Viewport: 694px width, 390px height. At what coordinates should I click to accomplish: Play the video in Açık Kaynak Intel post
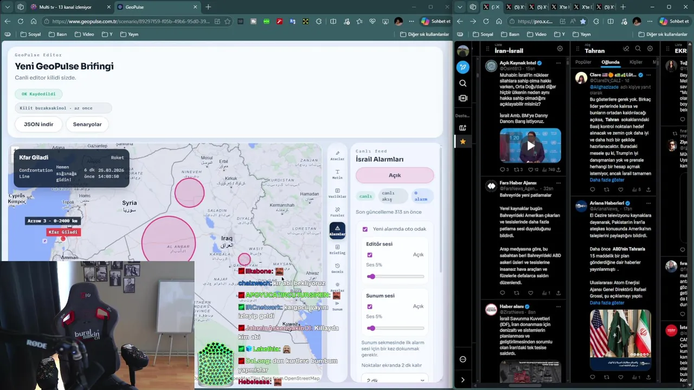(x=530, y=145)
